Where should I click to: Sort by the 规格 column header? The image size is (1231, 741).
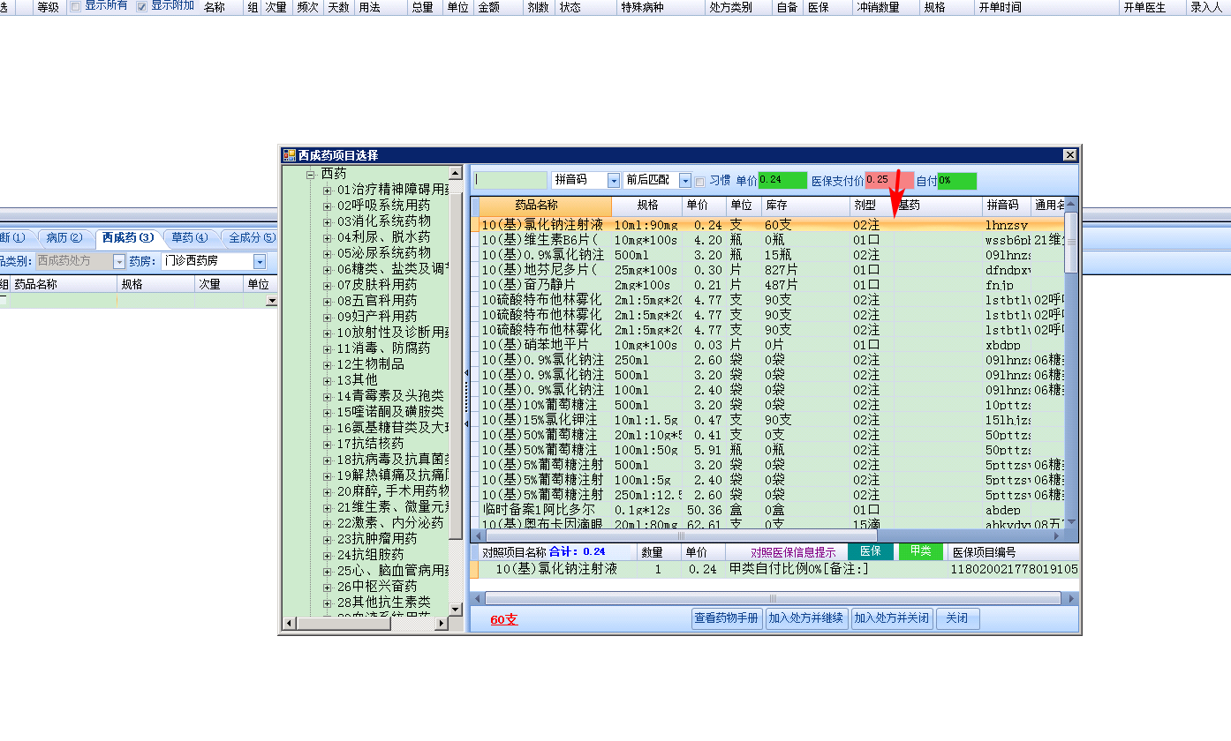coord(647,206)
